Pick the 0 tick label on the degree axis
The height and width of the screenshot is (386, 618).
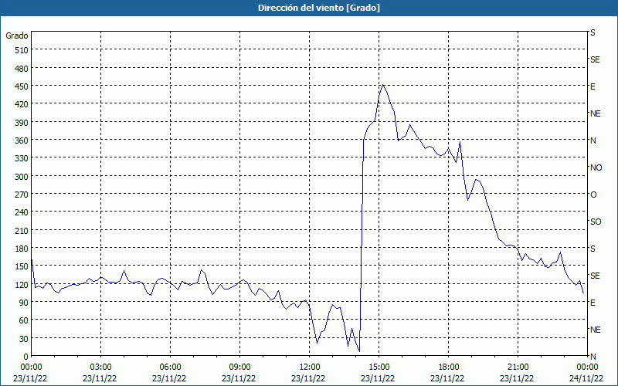[26, 357]
